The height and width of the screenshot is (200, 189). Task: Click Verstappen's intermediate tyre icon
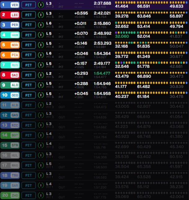click(41, 5)
